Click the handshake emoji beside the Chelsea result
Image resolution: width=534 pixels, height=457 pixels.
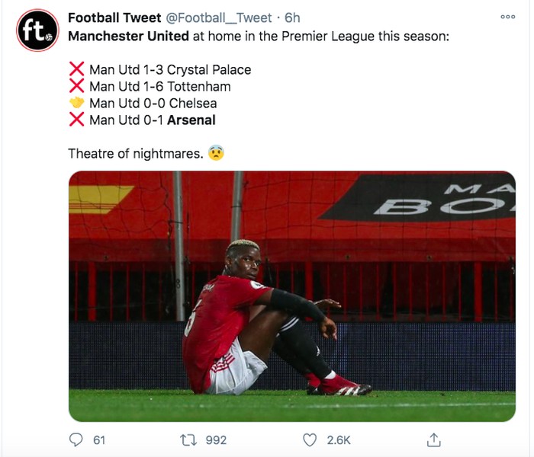76,103
